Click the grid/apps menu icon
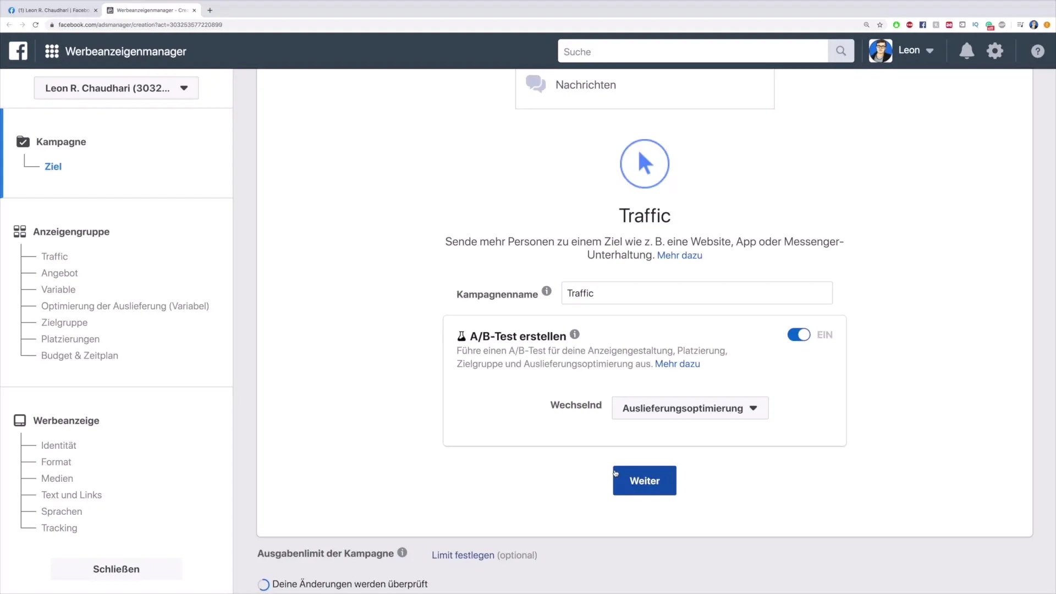 [x=51, y=51]
